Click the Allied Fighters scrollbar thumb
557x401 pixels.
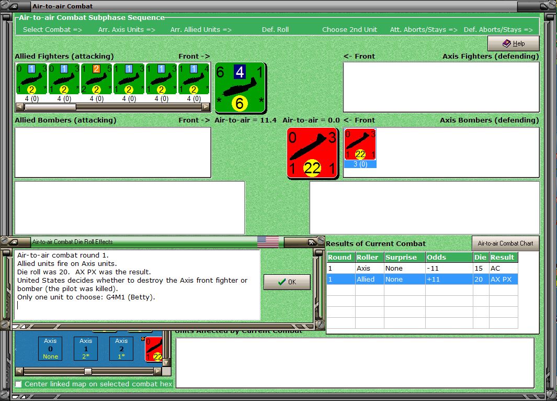click(x=50, y=107)
